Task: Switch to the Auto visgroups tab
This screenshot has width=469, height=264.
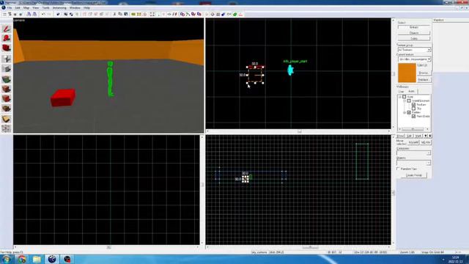Action: pyautogui.click(x=412, y=91)
